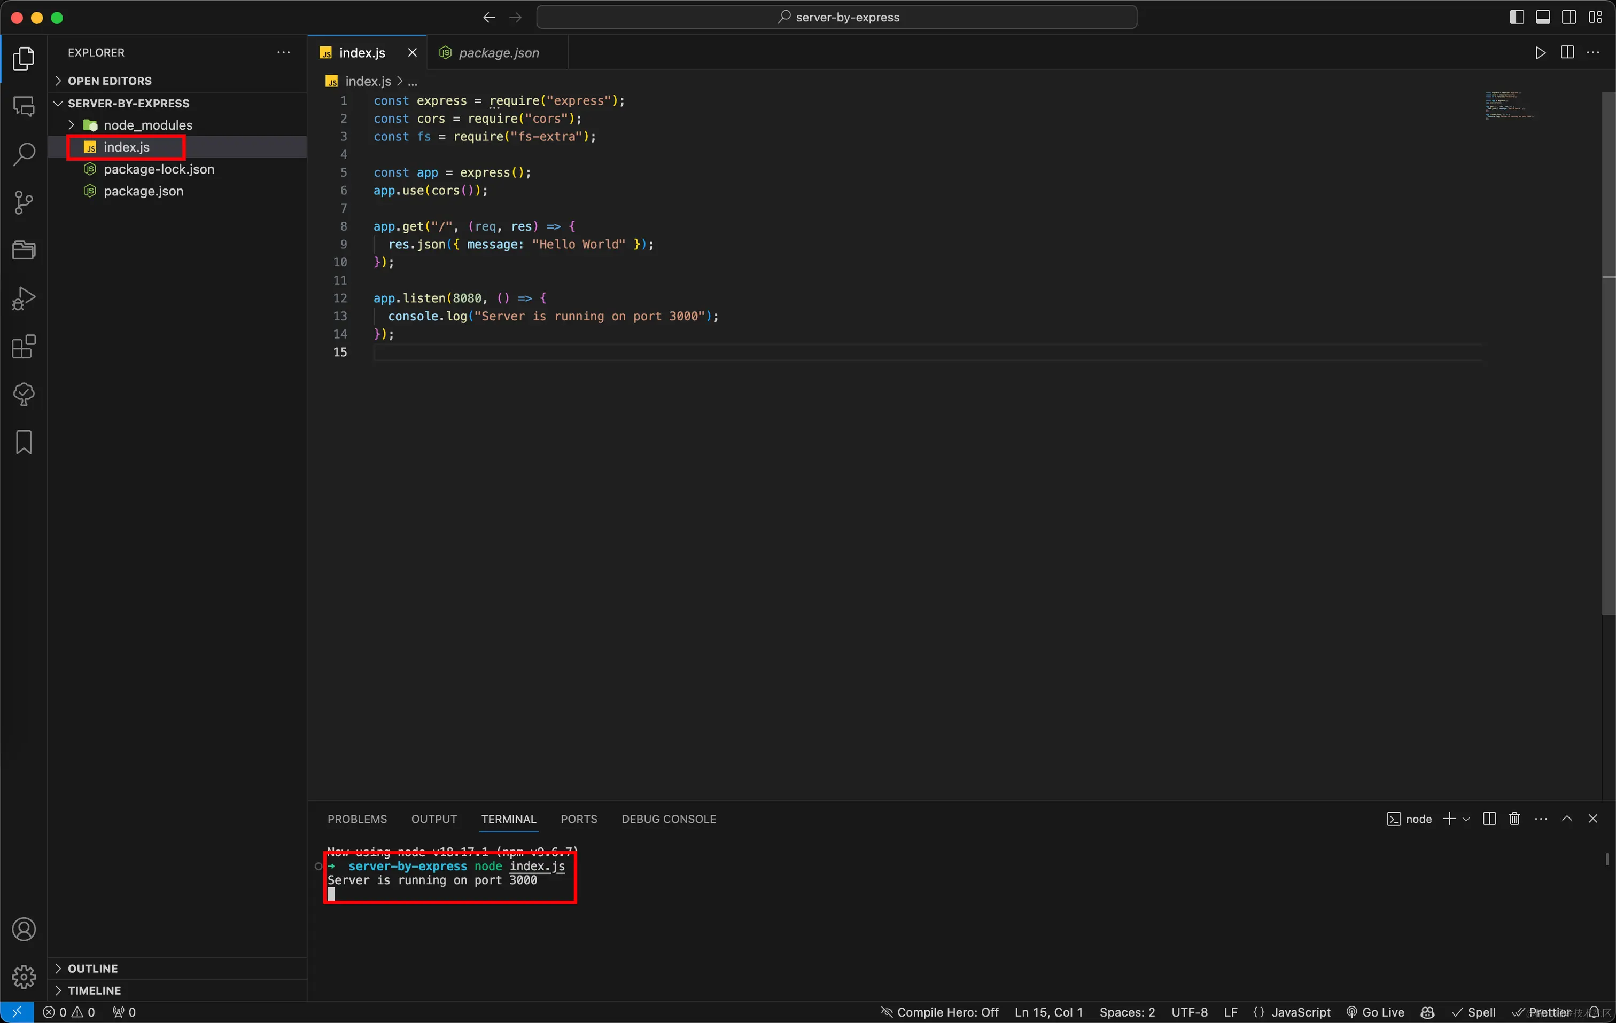
Task: Open the Accounts menu icon
Action: point(24,929)
